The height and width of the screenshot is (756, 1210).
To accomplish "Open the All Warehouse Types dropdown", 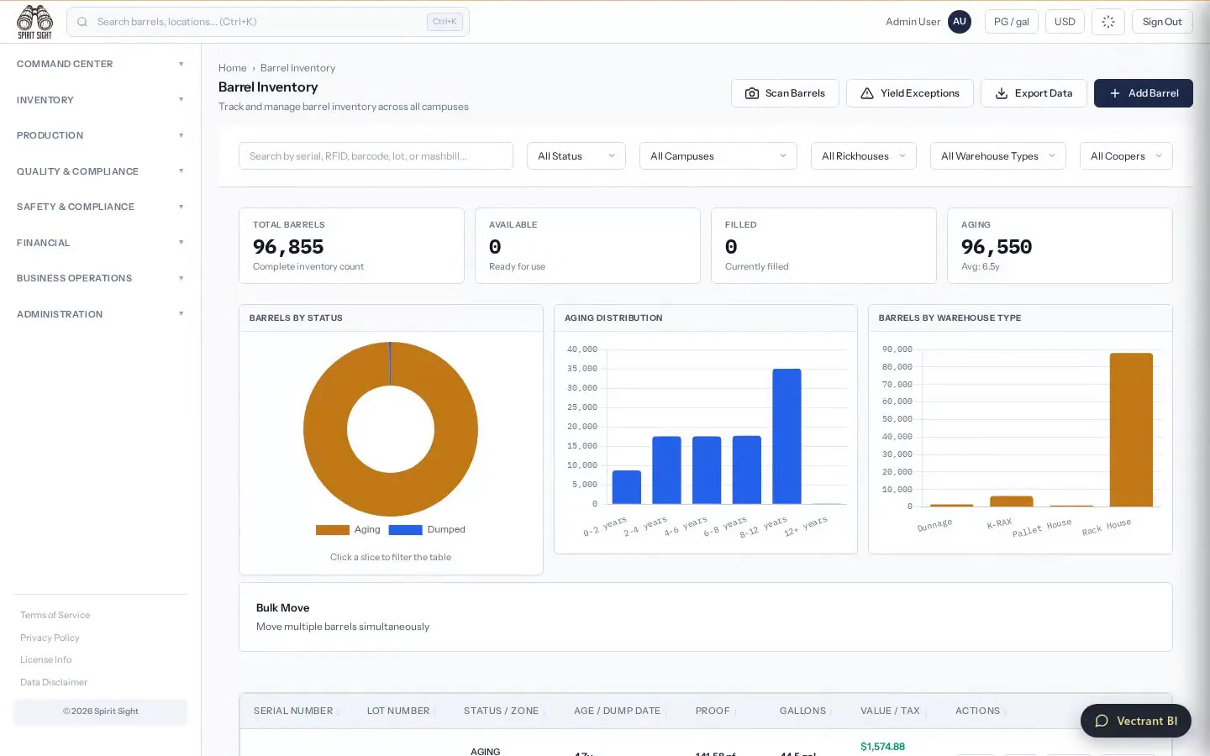I will (998, 156).
